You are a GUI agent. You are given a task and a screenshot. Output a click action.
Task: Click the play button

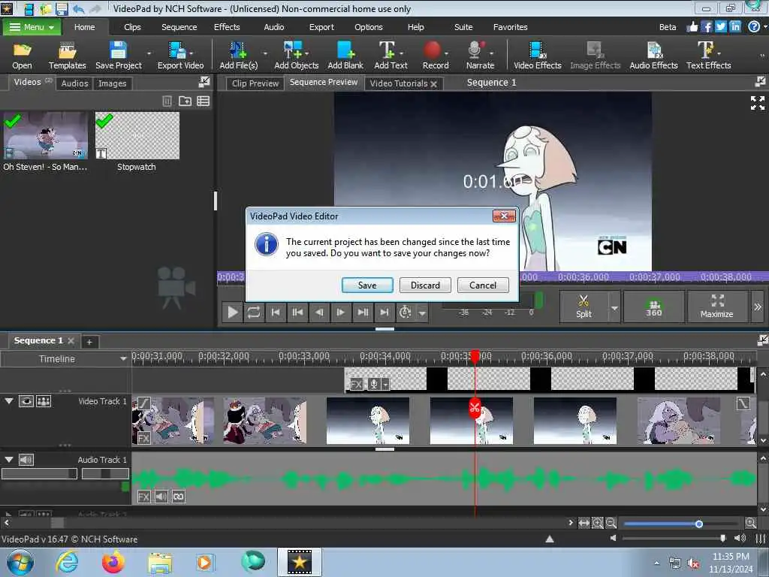tap(233, 312)
